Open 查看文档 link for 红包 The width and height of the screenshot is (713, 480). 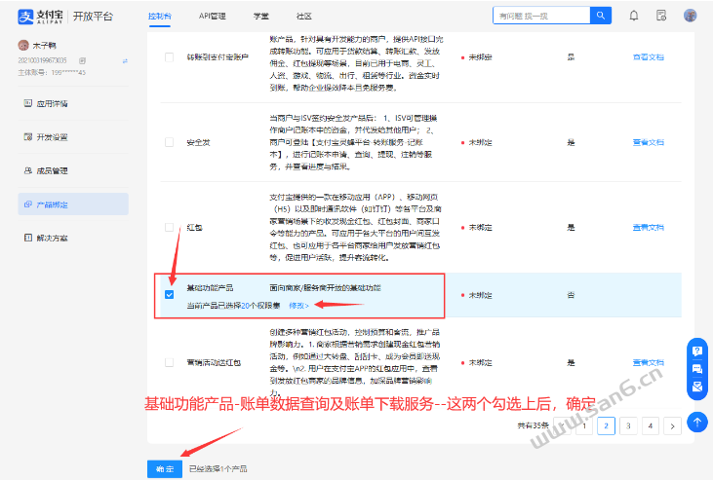(x=649, y=227)
